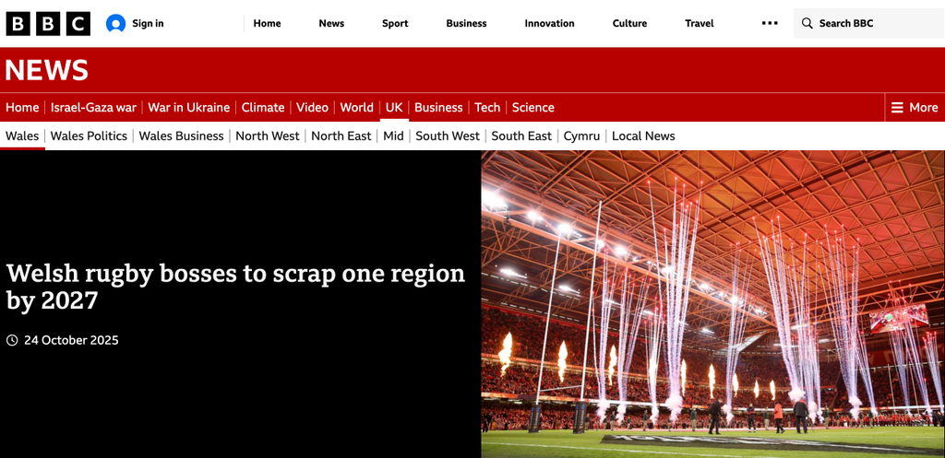Viewport: 945px width, 458px height.
Task: Open the More sections expander
Action: 915,108
